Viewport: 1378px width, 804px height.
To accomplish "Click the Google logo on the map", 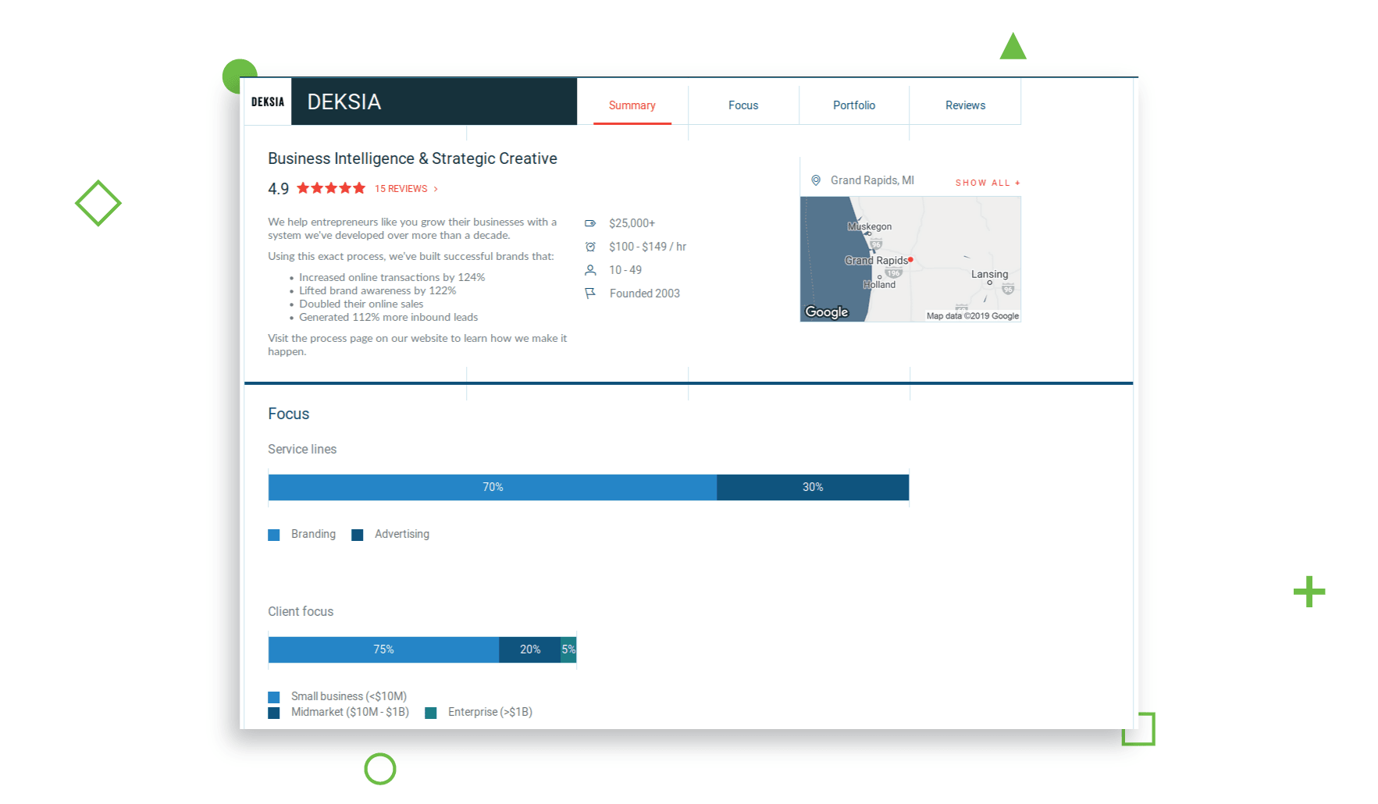I will click(827, 311).
